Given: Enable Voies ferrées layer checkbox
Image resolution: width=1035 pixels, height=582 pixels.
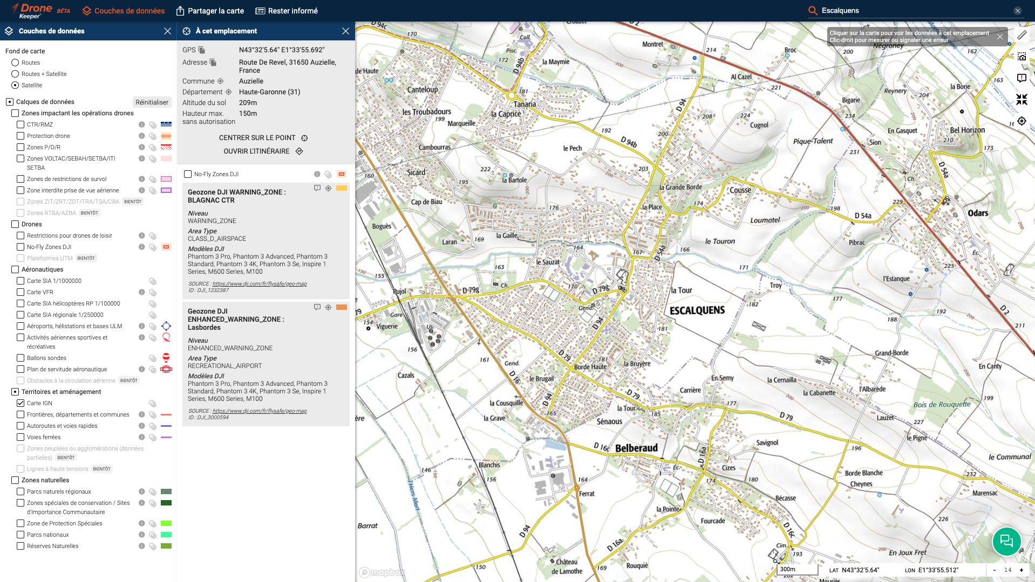Looking at the screenshot, I should [21, 437].
